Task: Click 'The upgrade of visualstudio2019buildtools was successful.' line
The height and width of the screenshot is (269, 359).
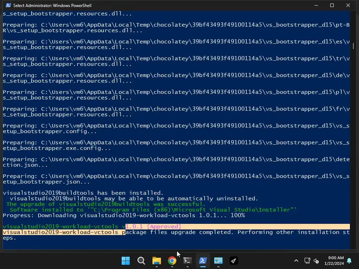Action: [x=106, y=204]
